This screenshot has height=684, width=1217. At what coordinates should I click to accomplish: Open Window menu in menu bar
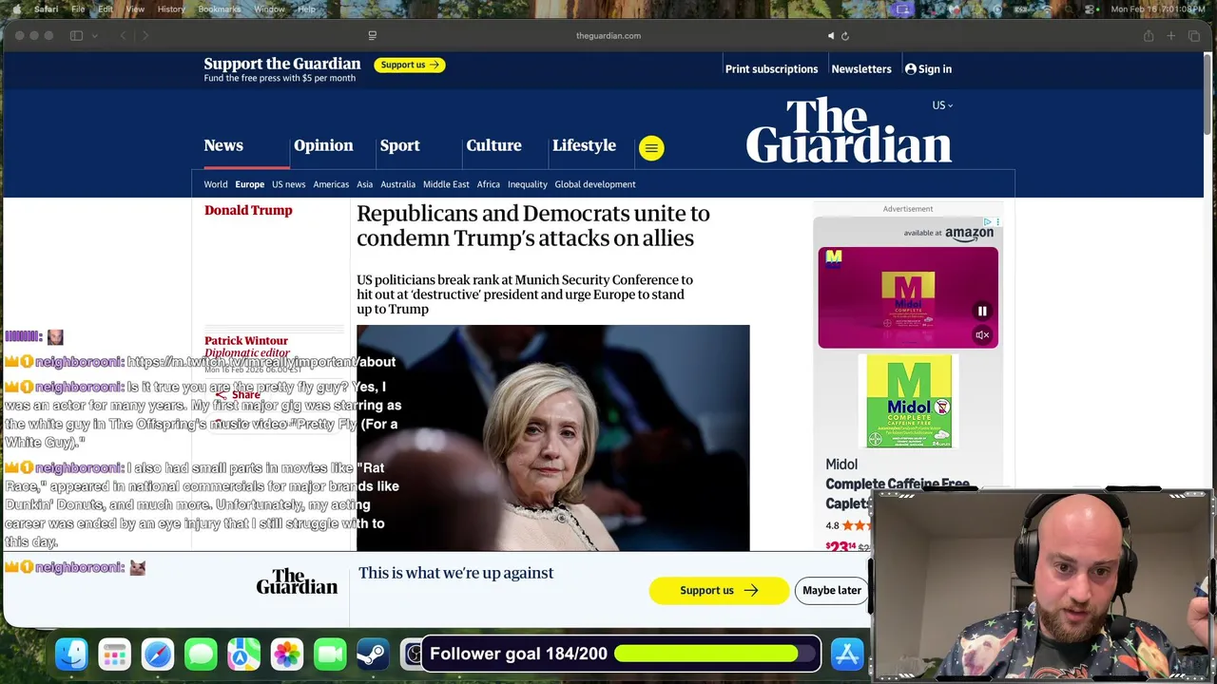(x=269, y=9)
